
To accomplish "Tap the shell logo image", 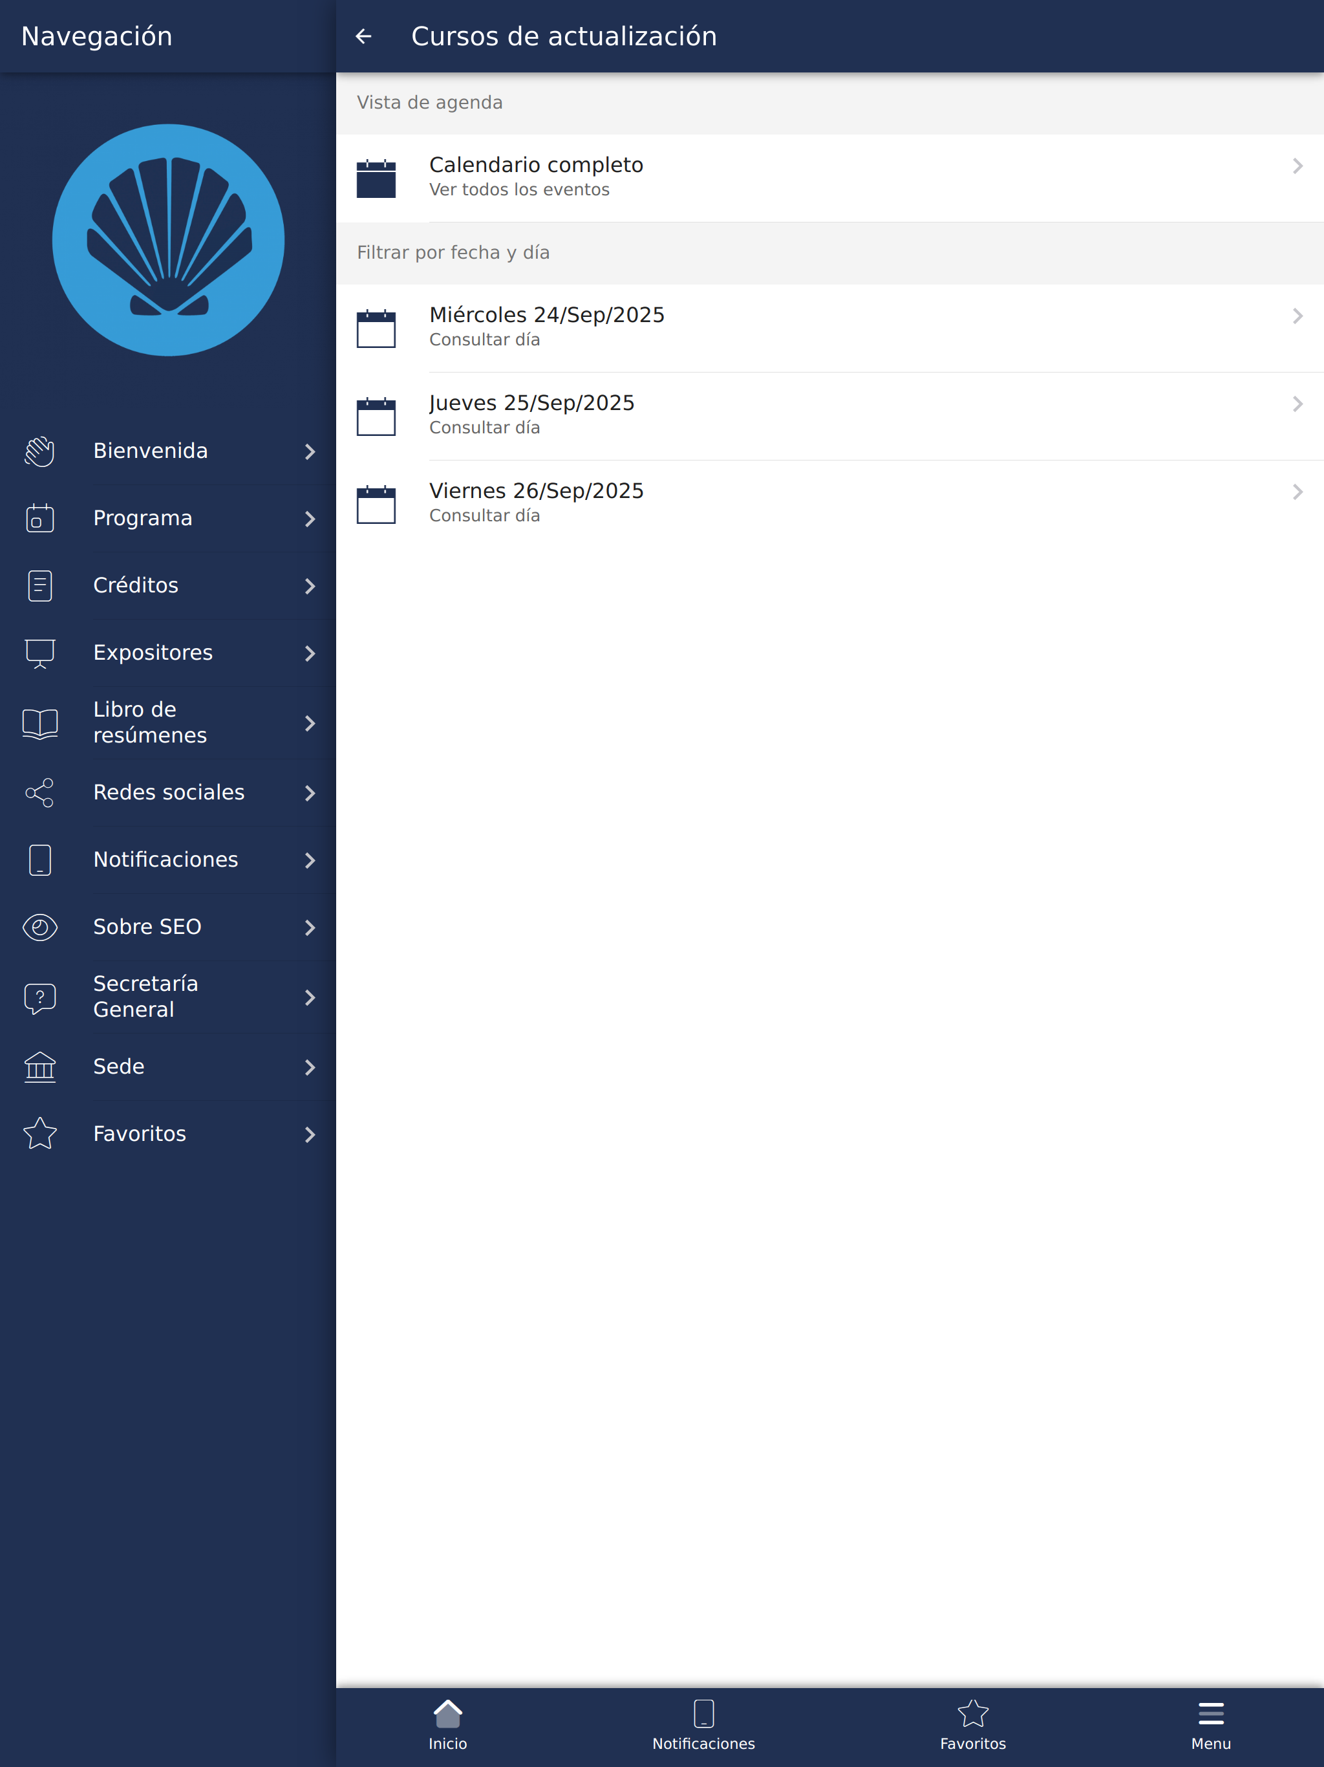I will pos(167,240).
